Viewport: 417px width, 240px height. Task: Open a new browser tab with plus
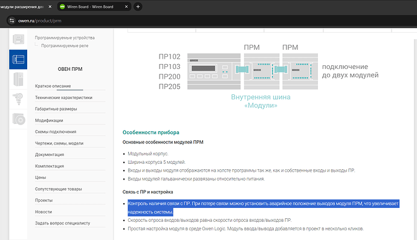pyautogui.click(x=138, y=7)
